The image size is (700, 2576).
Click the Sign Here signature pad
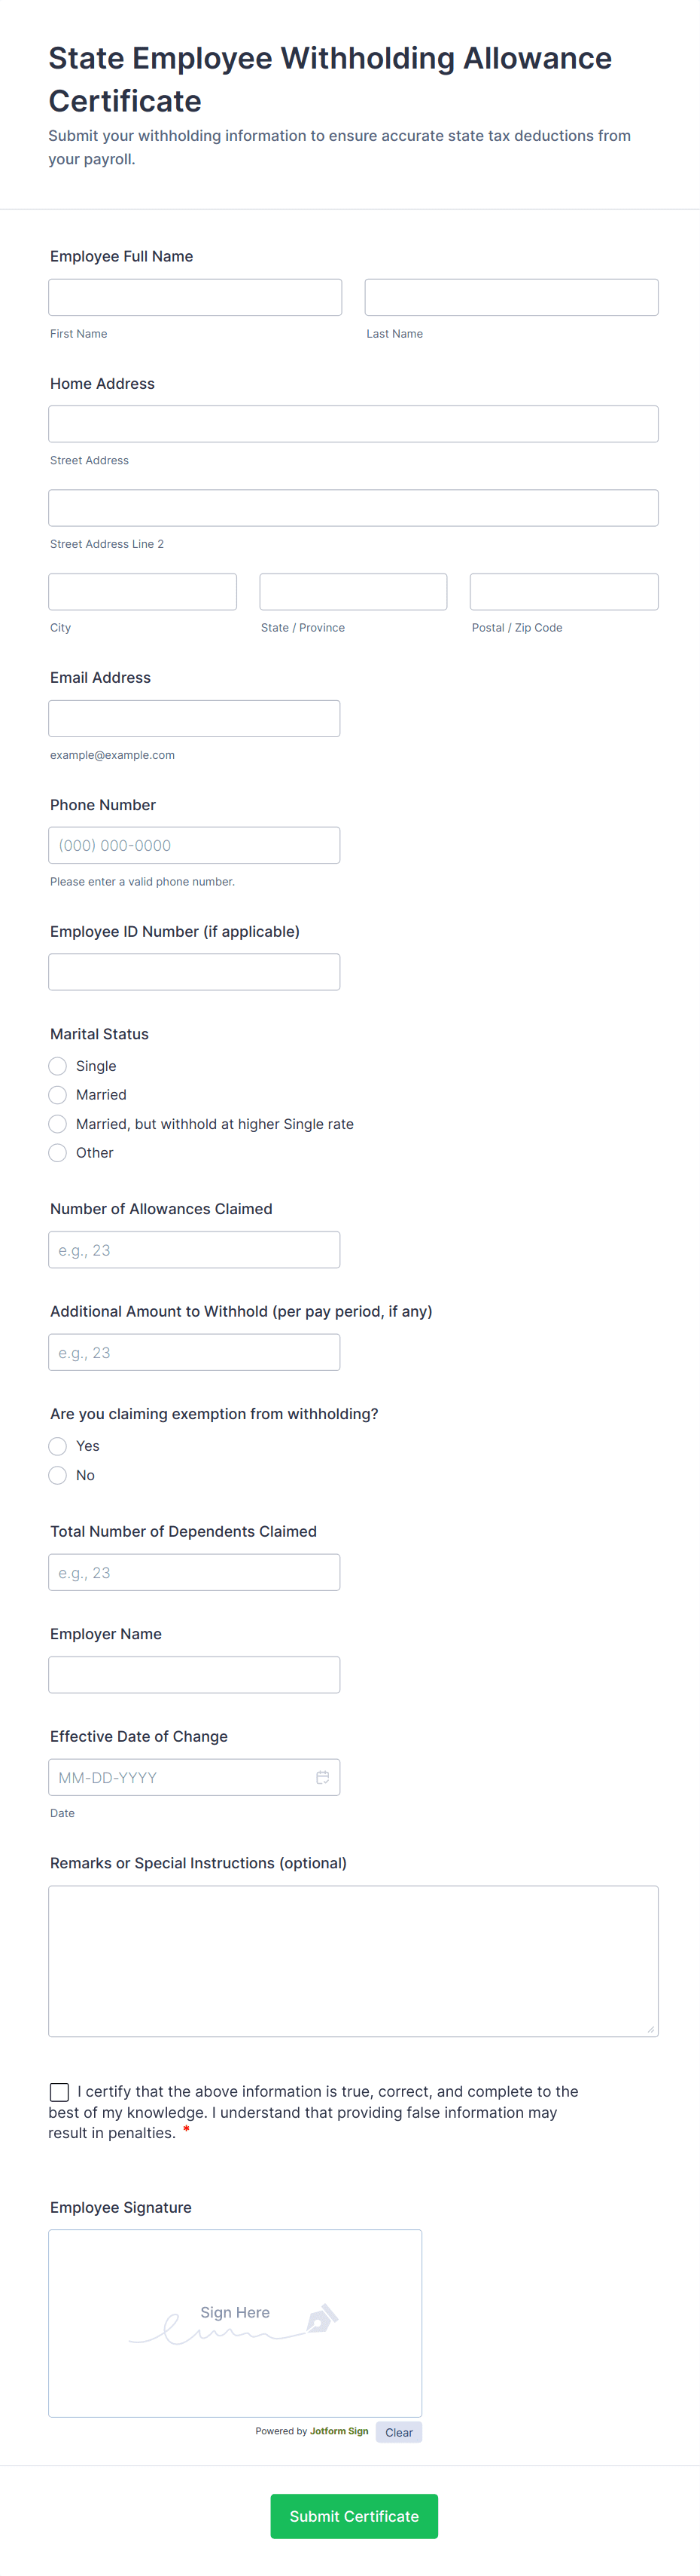235,2323
